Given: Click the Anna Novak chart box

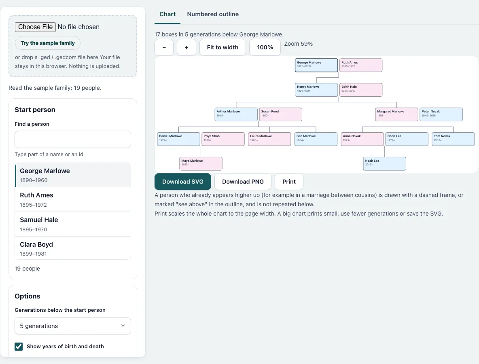Looking at the screenshot, I should [362, 139].
